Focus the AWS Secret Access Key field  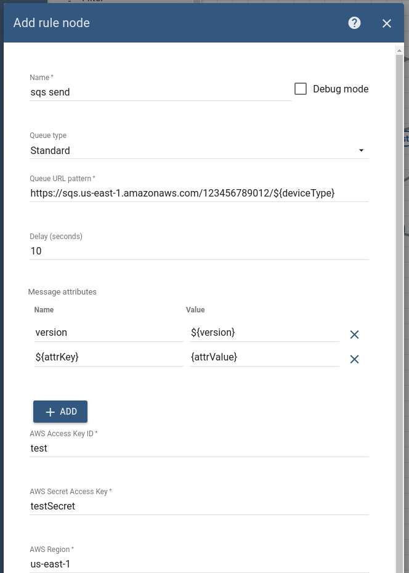(198, 506)
